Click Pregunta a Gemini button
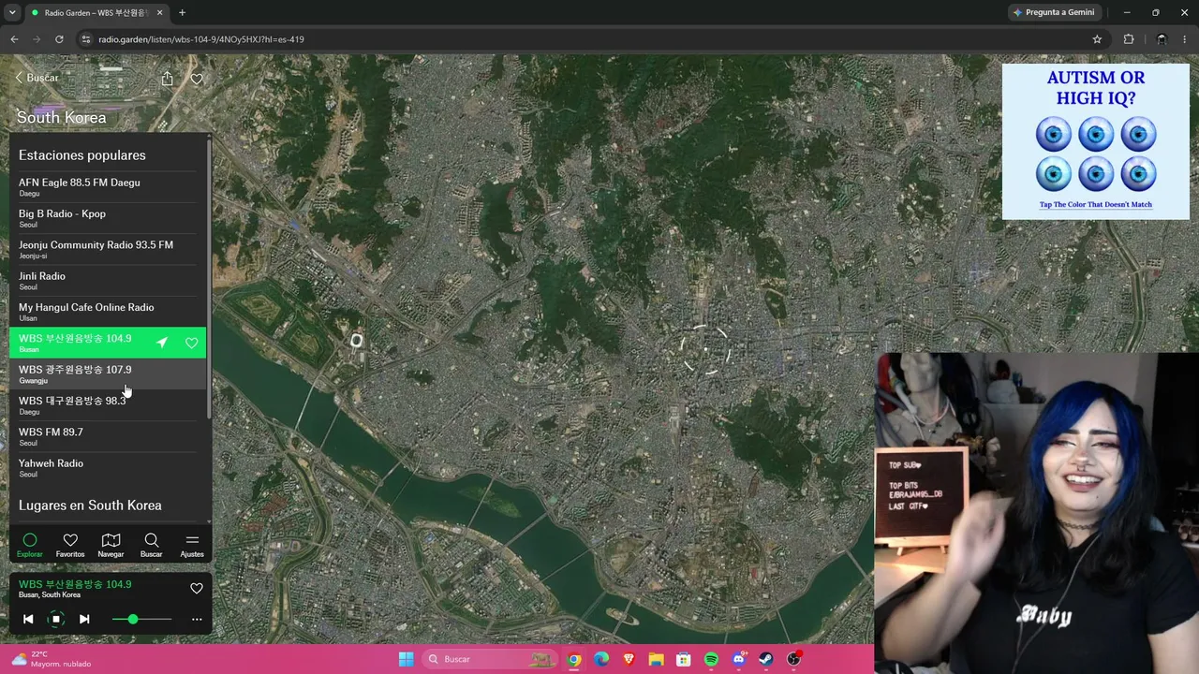The image size is (1199, 674). [1055, 12]
